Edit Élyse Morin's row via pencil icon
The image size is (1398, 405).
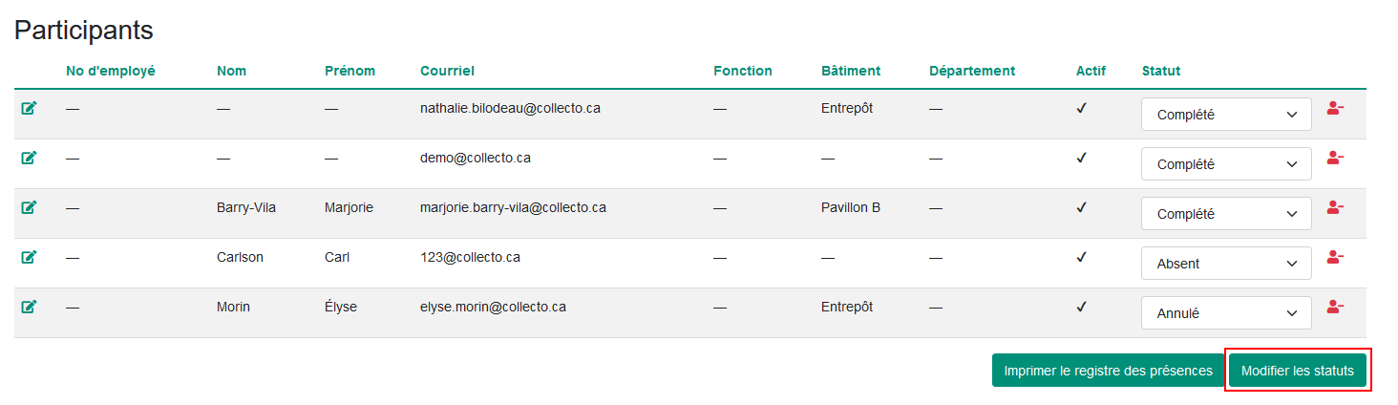pos(29,308)
